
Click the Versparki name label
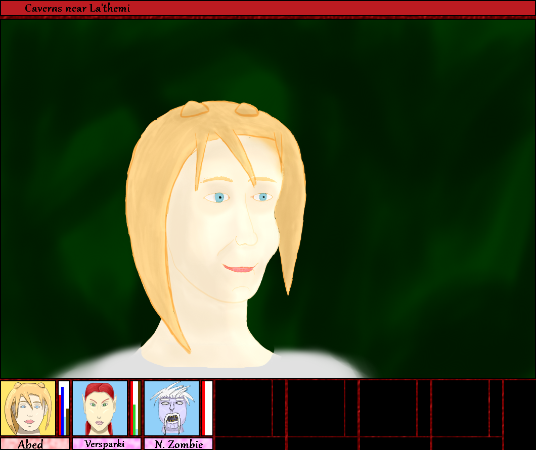pyautogui.click(x=106, y=444)
